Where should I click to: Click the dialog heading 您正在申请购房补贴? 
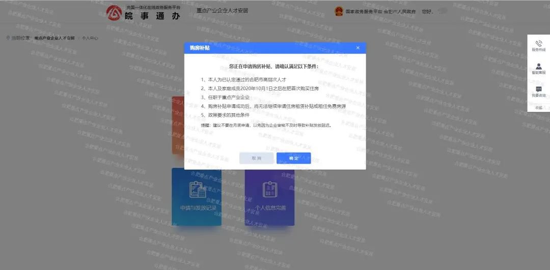[273, 67]
